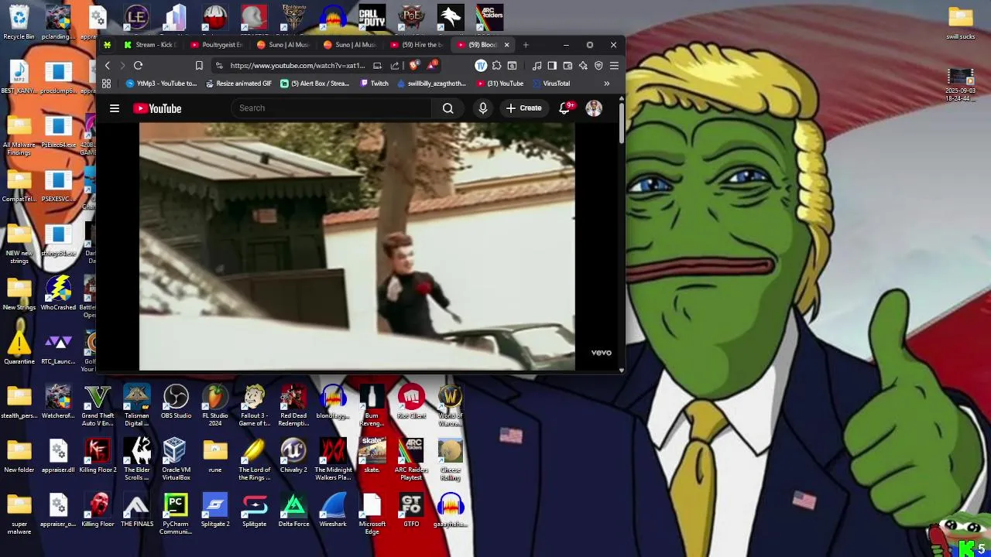This screenshot has width=991, height=557.
Task: Click the YouTube Create button
Action: click(523, 108)
